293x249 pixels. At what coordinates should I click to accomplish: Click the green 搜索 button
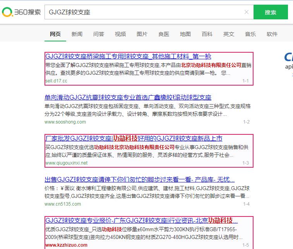271,12
